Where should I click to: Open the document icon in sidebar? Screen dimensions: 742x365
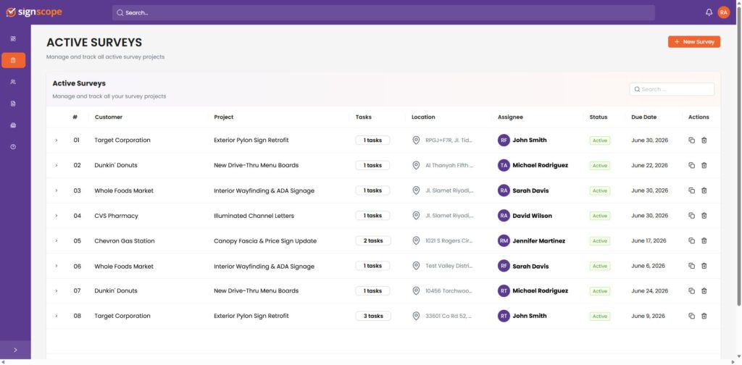(13, 104)
